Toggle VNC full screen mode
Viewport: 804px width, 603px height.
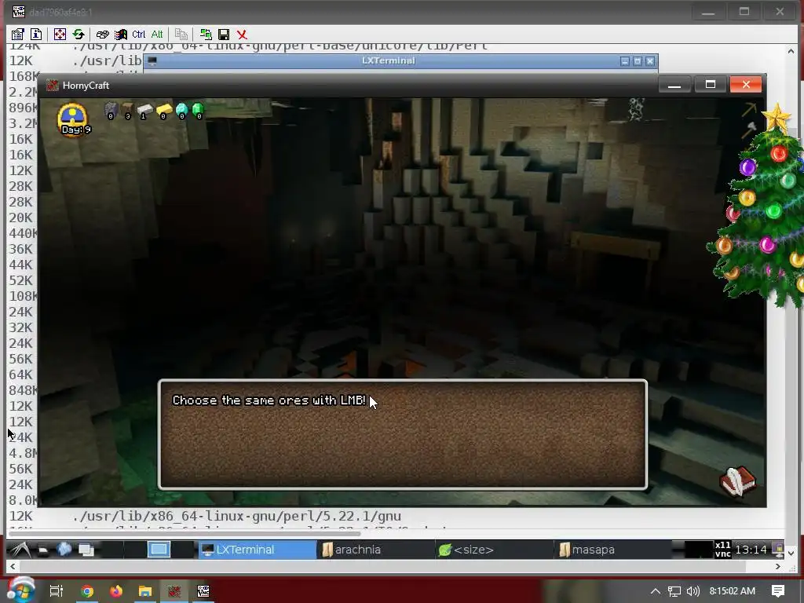click(60, 35)
